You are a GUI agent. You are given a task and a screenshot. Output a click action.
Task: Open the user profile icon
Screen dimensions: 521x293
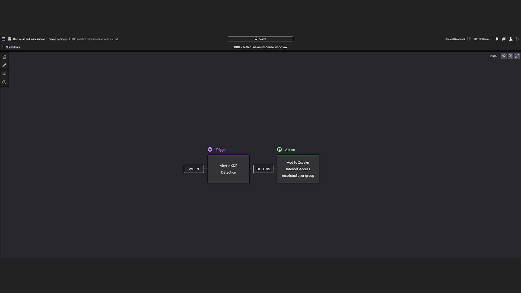(511, 39)
